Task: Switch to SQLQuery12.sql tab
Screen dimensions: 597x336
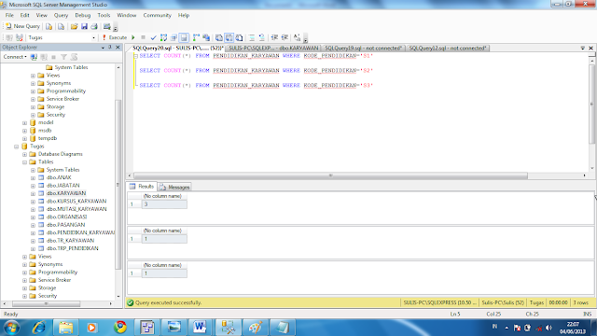Action: coord(448,48)
